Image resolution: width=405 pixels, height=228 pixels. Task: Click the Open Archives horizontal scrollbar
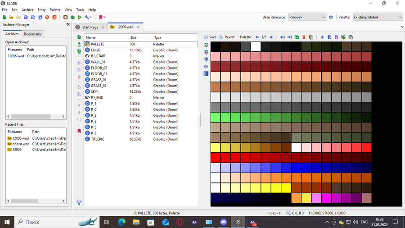(x=36, y=117)
